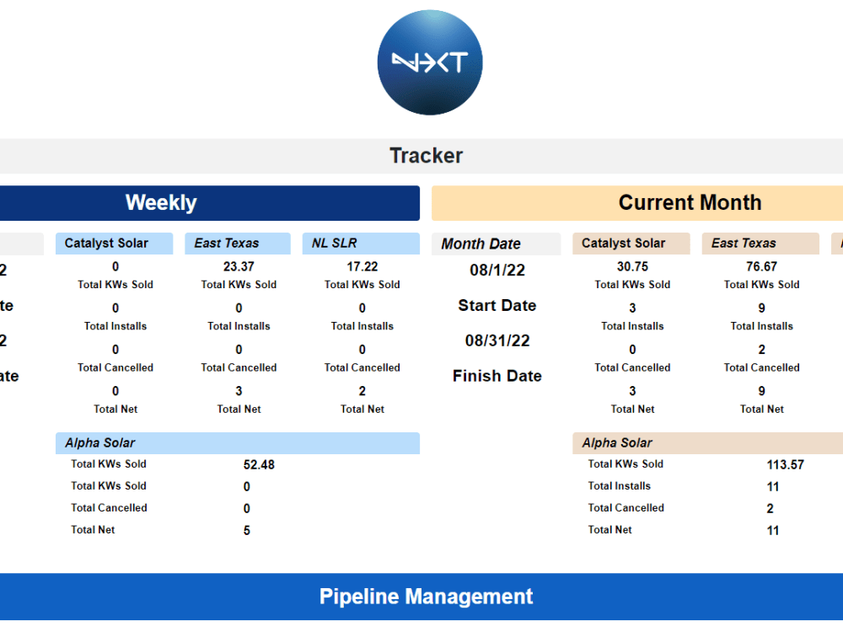Viewport: 843px width, 632px height.
Task: Click East Texas monthly Total Installs value 9
Action: (x=762, y=308)
